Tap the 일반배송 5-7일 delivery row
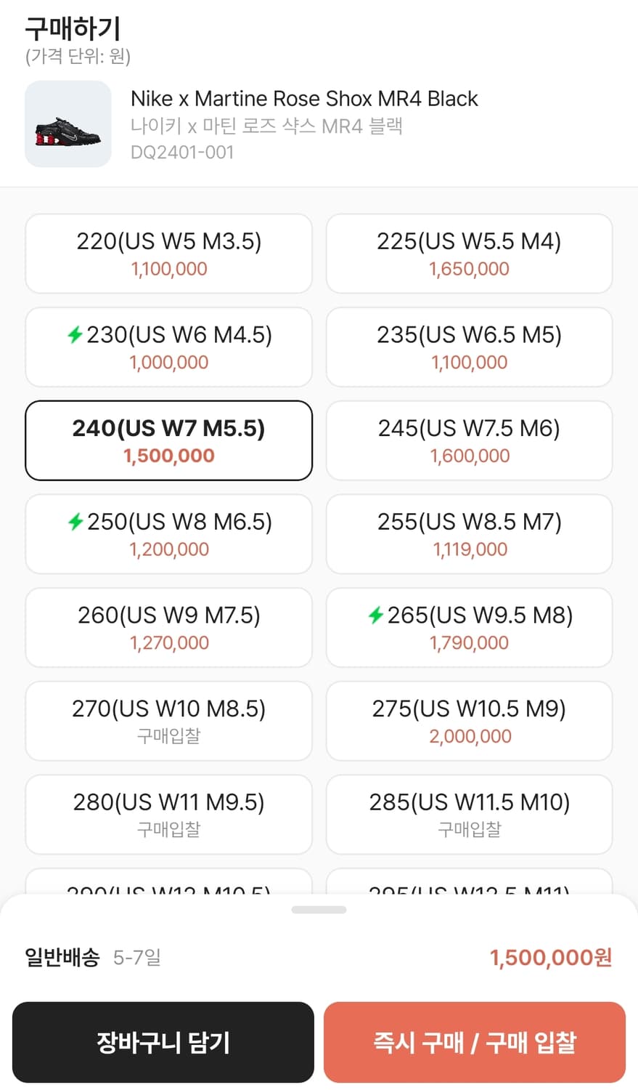This screenshot has width=638, height=1090. click(x=93, y=958)
